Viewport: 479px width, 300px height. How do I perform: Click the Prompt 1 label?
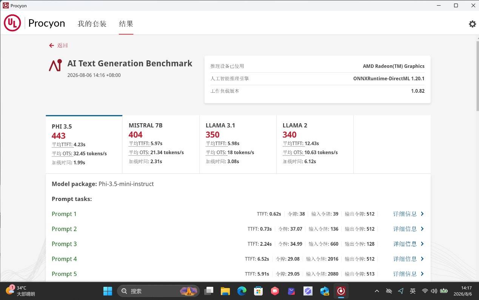click(64, 214)
